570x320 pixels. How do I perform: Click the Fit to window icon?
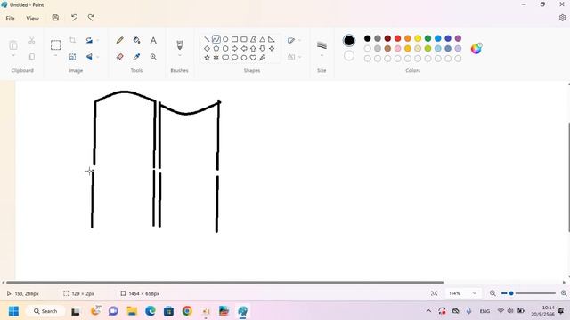point(434,293)
